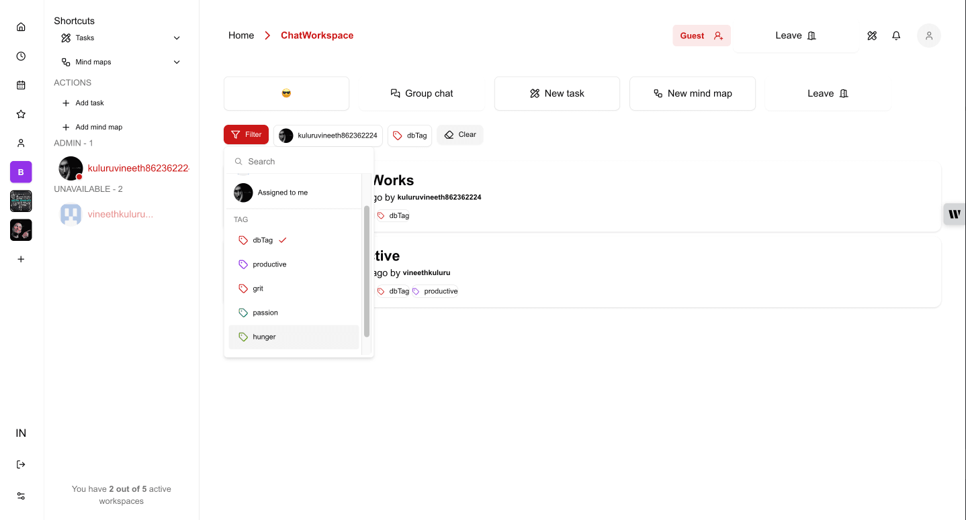Open the Home icon in the left sidebar
966x520 pixels.
pos(21,26)
